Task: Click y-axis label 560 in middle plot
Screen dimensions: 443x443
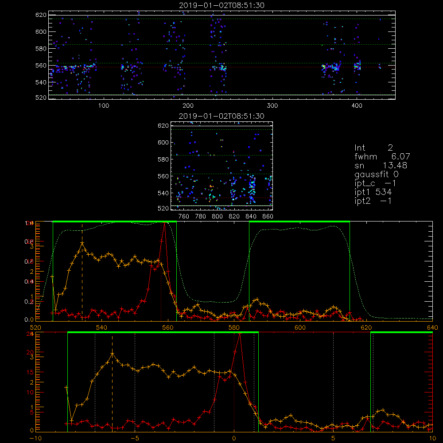Action: tap(163, 176)
